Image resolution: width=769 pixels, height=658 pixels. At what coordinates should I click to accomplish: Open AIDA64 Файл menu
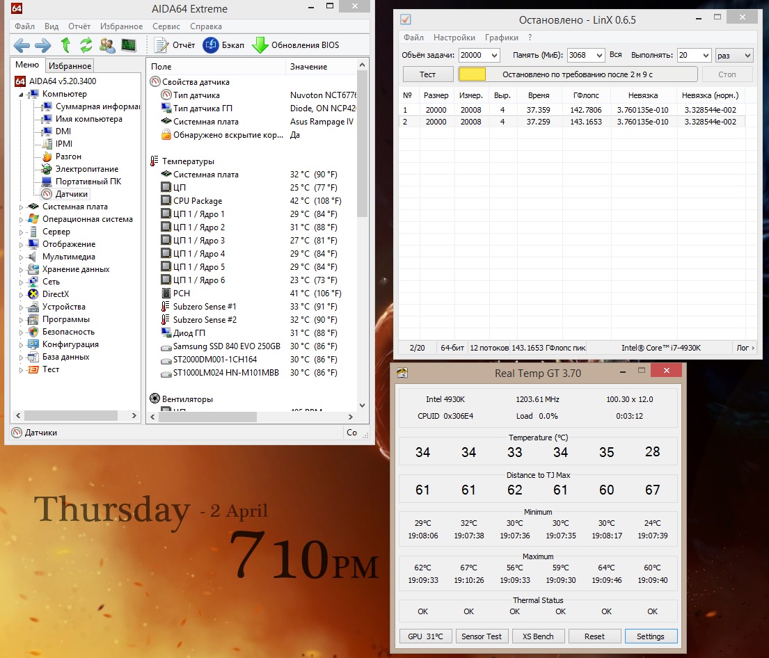point(24,26)
